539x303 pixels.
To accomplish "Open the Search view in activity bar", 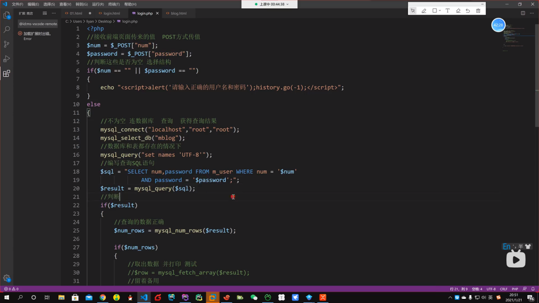I will click(7, 30).
